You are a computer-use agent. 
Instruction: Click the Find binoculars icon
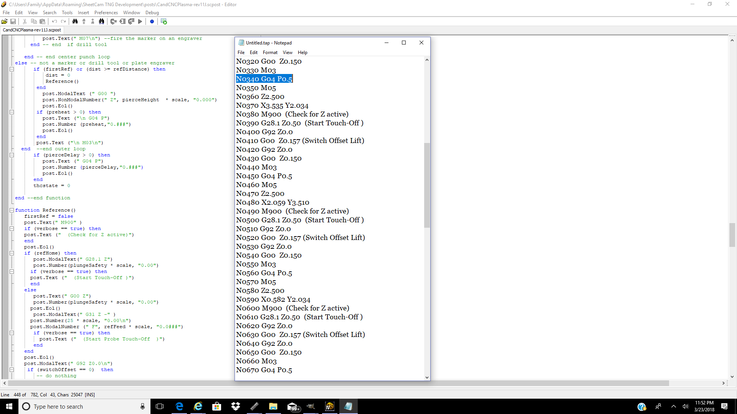coord(75,21)
